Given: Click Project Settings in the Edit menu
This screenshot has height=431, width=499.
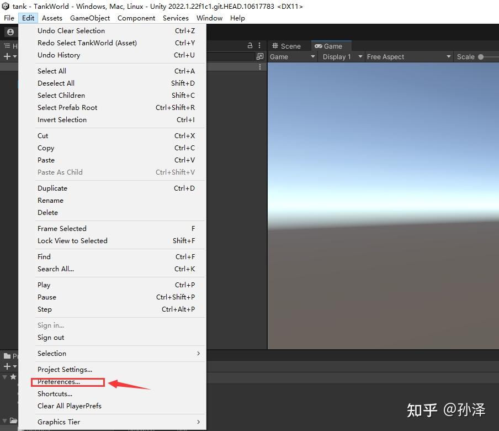Looking at the screenshot, I should [x=65, y=369].
